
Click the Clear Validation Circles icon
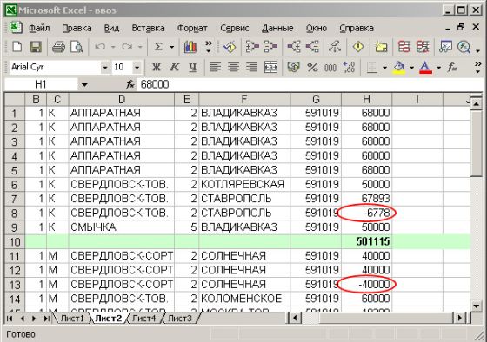[423, 47]
